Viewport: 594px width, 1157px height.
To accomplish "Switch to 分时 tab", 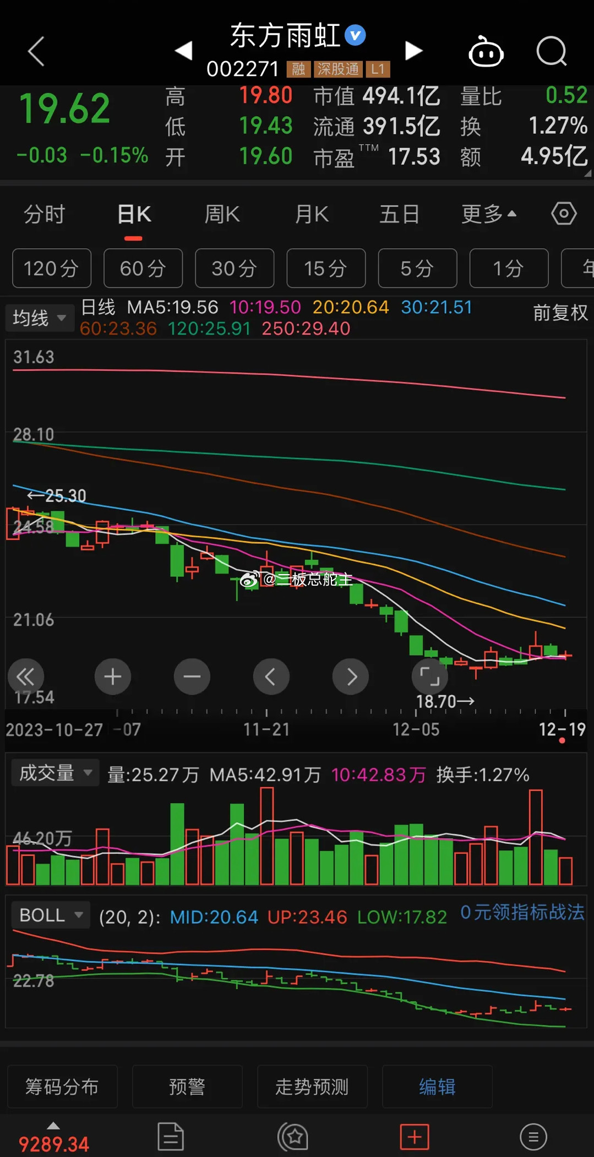I will (45, 214).
